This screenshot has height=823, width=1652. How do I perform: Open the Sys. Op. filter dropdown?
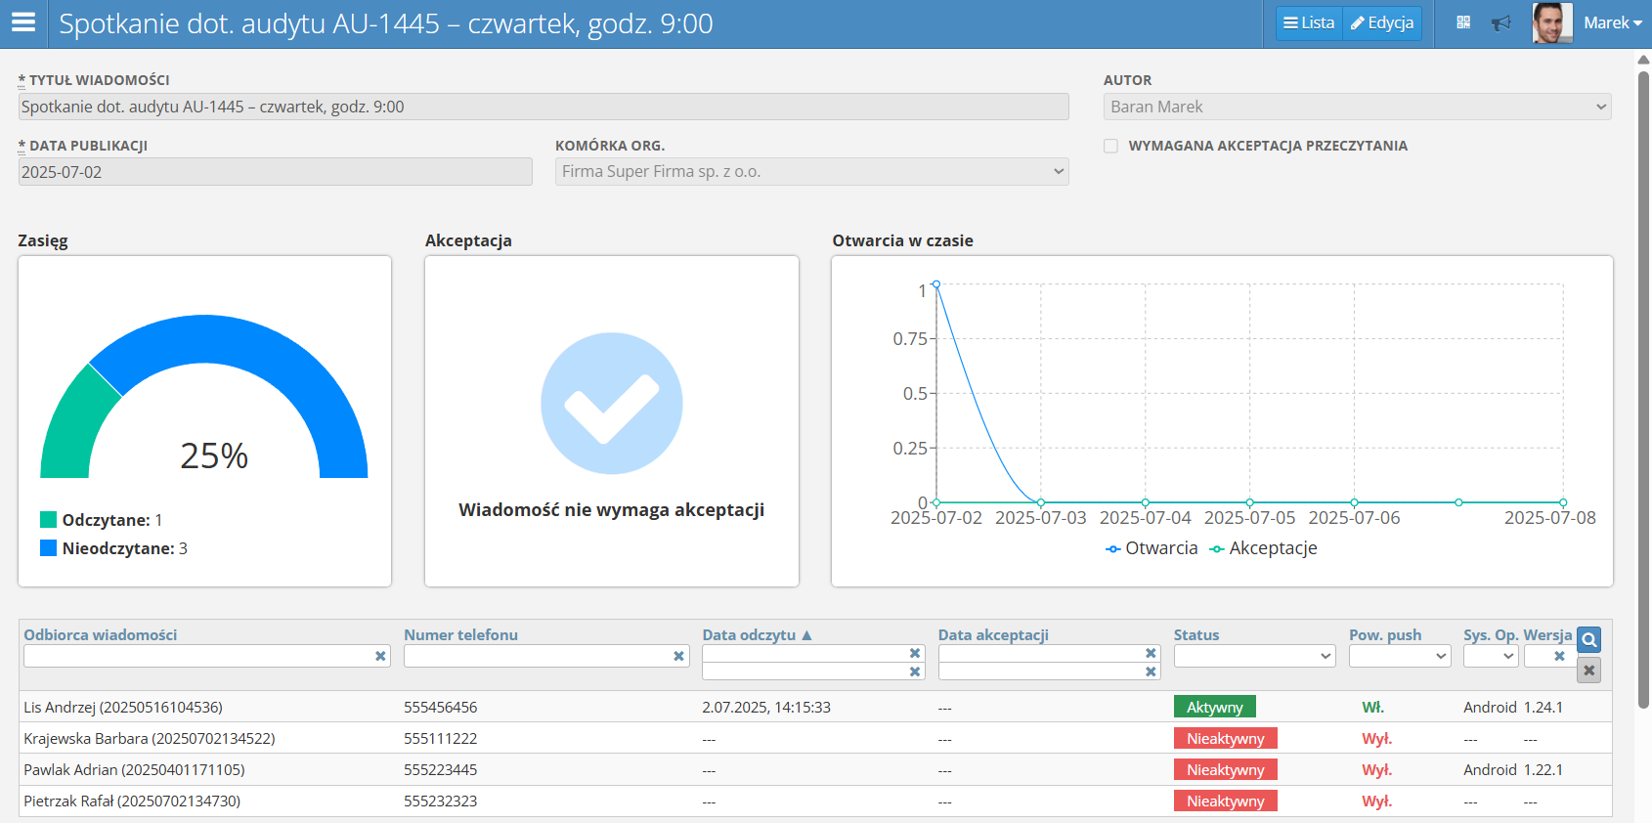pyautogui.click(x=1491, y=656)
